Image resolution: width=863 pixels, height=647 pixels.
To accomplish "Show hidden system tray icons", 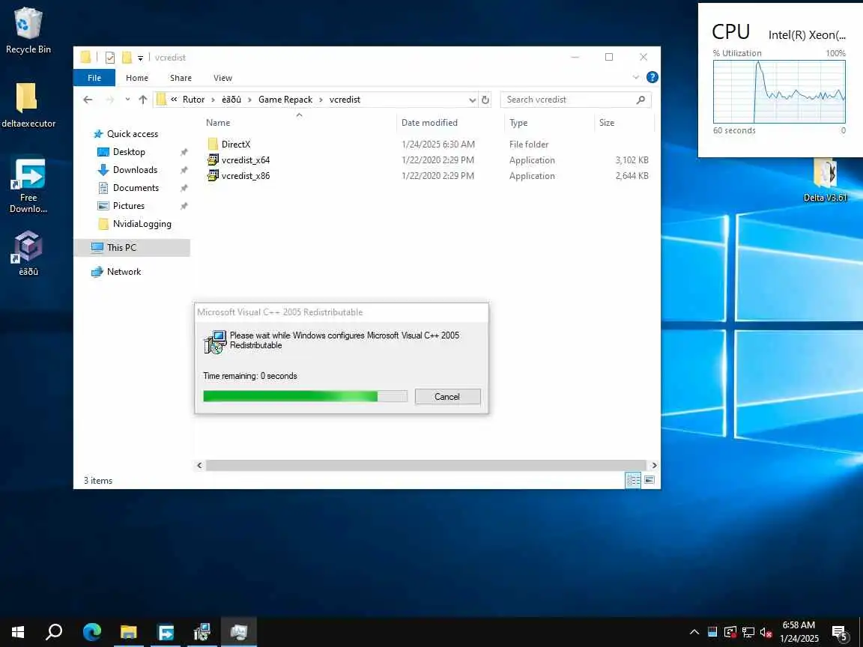I will (x=694, y=632).
